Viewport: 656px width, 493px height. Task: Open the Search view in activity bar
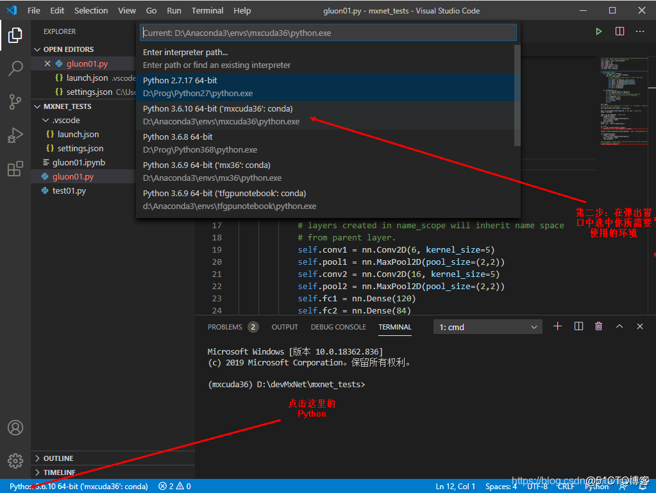15,69
